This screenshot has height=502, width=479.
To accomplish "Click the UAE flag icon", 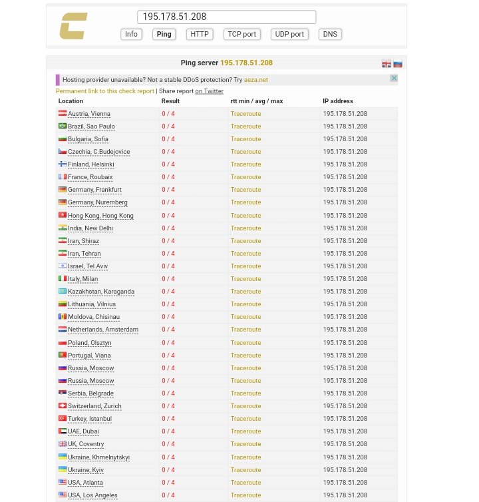I will 63,431.
